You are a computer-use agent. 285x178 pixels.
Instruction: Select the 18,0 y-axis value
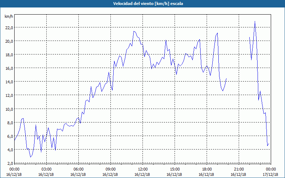click(x=9, y=55)
